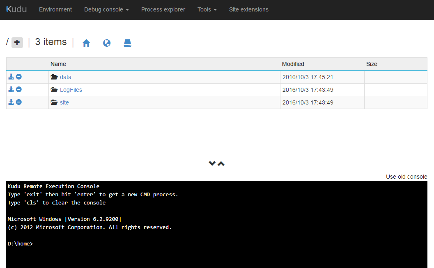This screenshot has width=434, height=268.
Task: Delete the LogFiles folder
Action: 19,89
